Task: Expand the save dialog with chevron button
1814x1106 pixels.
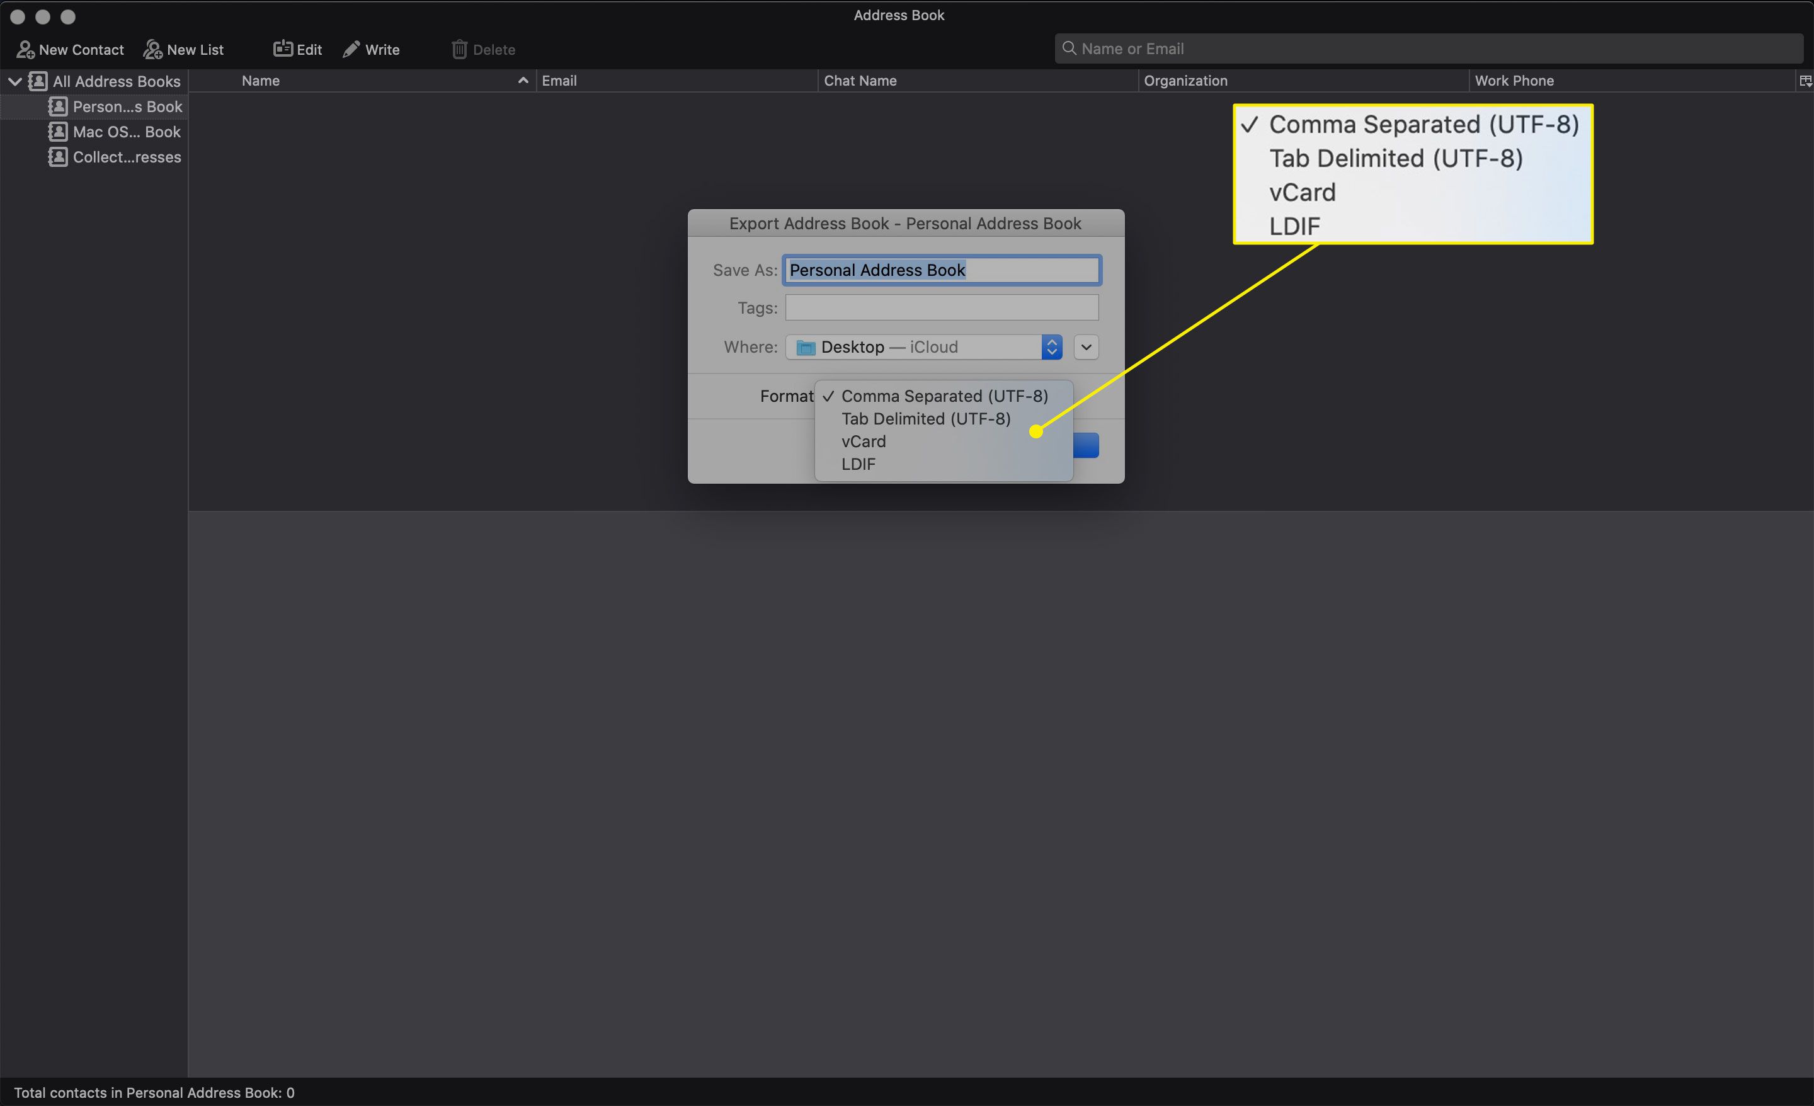Action: [1086, 347]
